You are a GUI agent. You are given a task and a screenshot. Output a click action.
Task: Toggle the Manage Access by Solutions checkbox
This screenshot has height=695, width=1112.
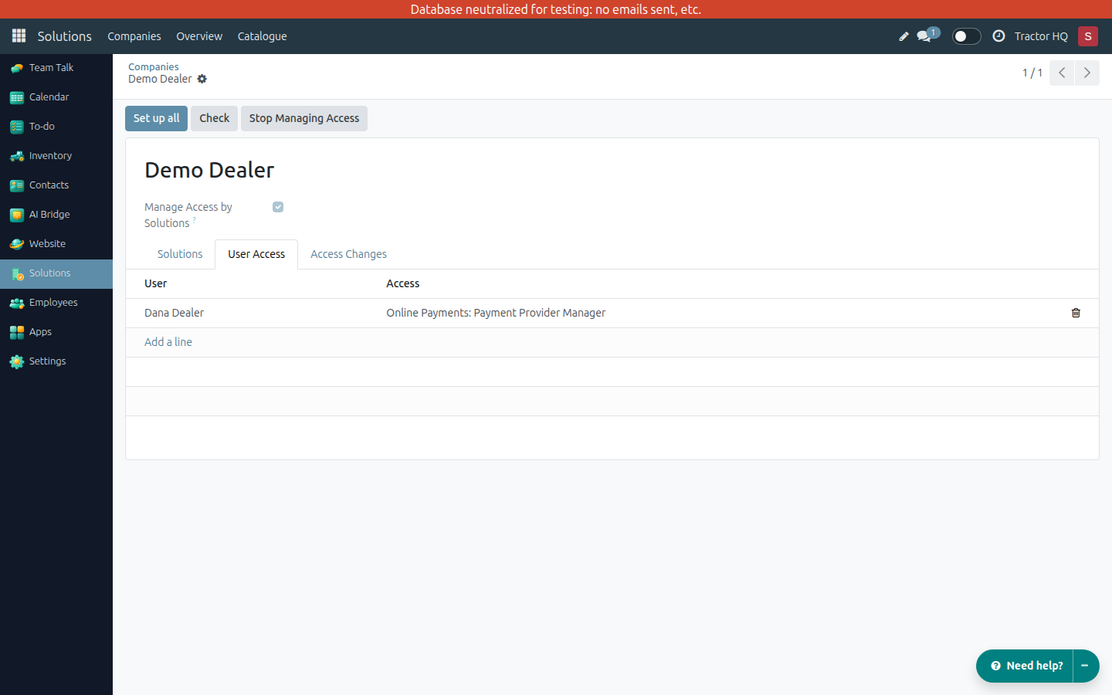[278, 207]
